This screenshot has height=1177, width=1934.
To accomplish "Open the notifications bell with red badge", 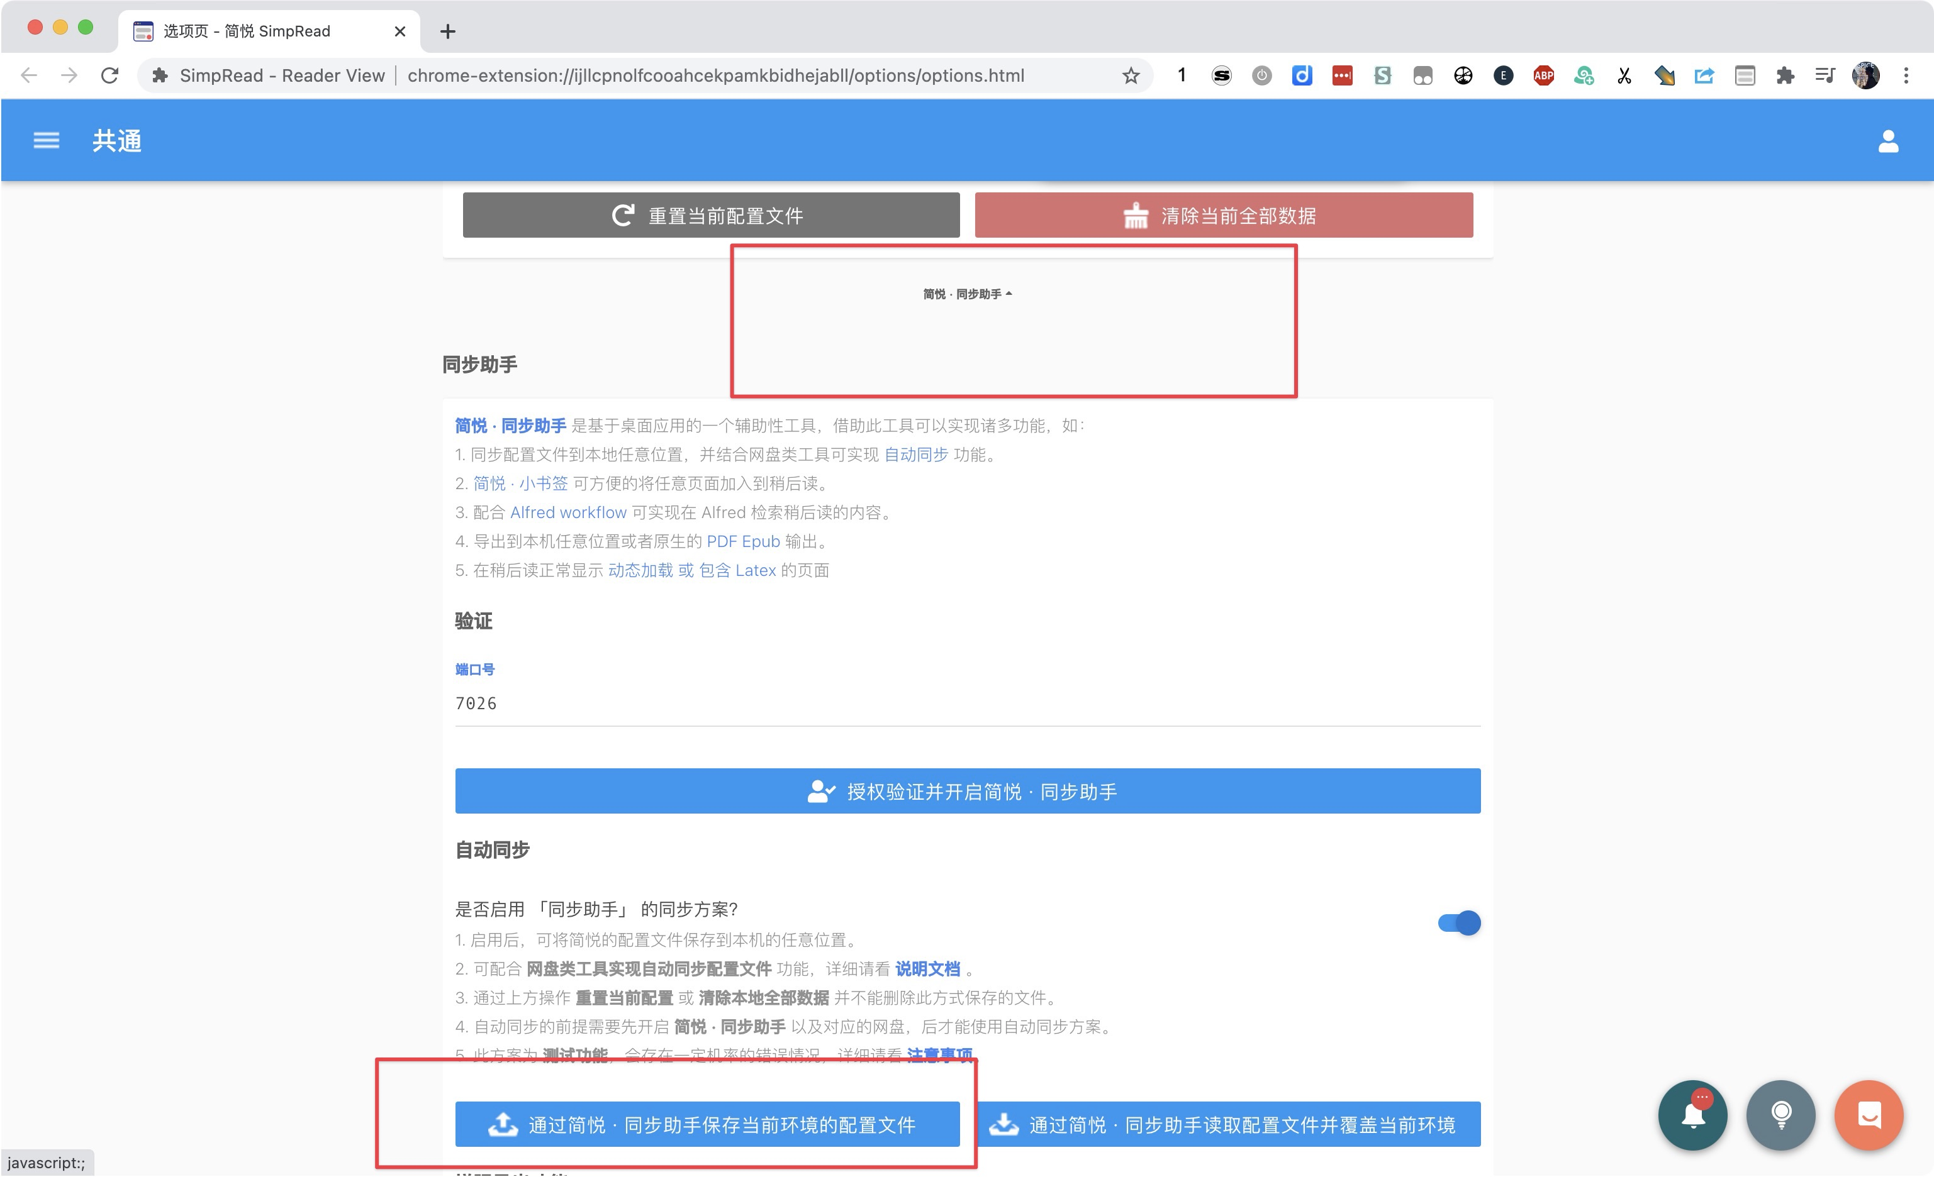I will 1692,1115.
